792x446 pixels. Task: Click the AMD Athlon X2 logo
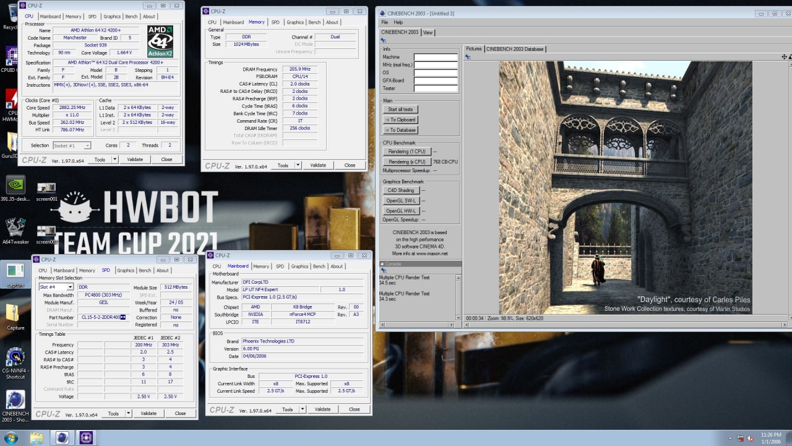pos(160,42)
